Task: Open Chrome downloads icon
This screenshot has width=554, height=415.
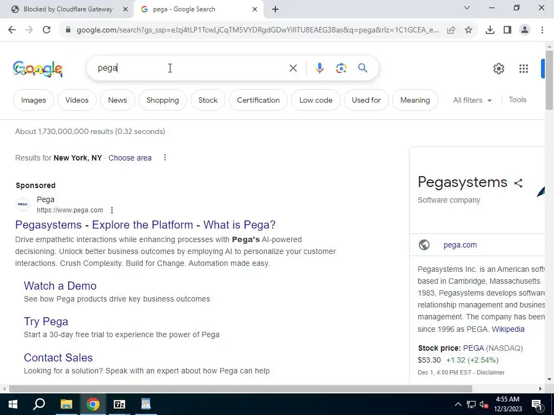Action: 490,30
